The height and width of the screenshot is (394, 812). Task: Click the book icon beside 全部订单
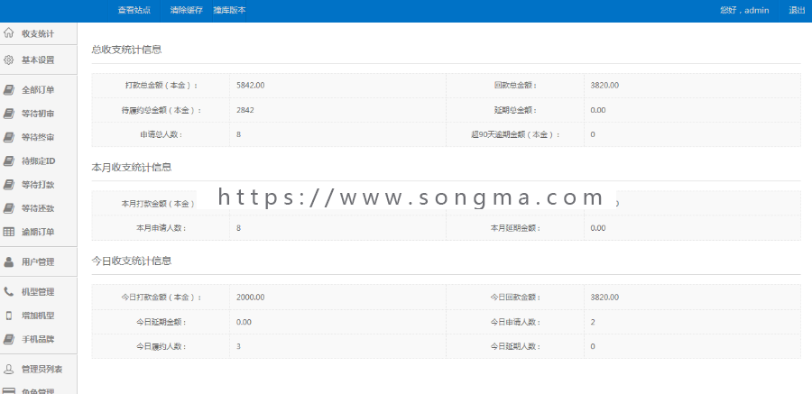click(8, 90)
